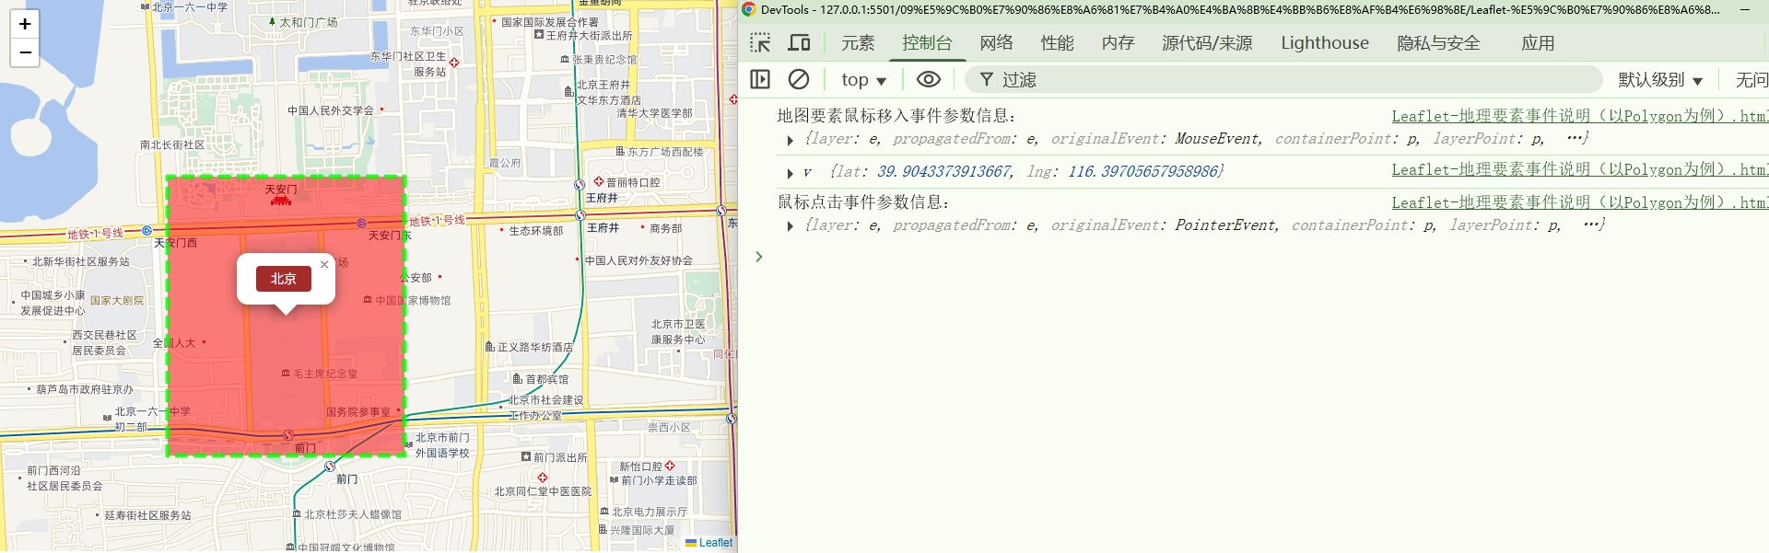Click the 北京 popup label
The width and height of the screenshot is (1769, 553).
284,279
